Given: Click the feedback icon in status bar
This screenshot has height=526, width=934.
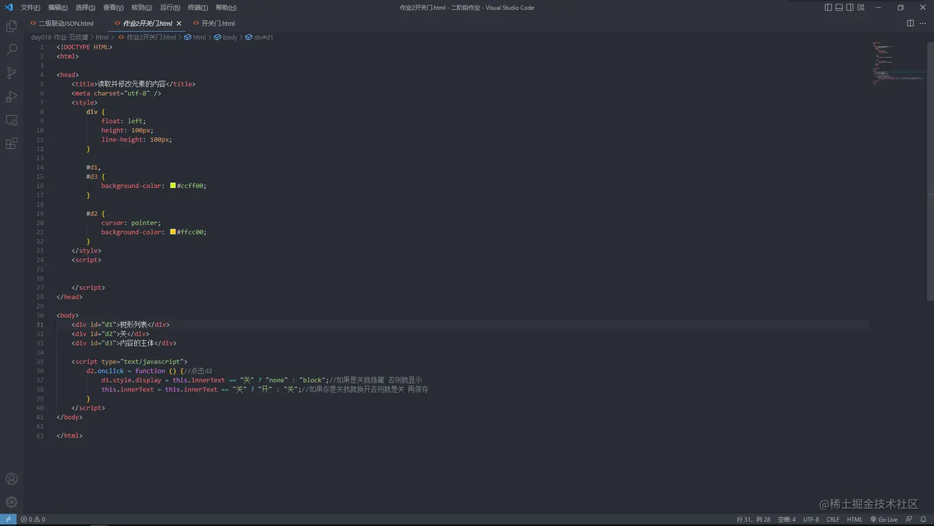Looking at the screenshot, I should 909,519.
